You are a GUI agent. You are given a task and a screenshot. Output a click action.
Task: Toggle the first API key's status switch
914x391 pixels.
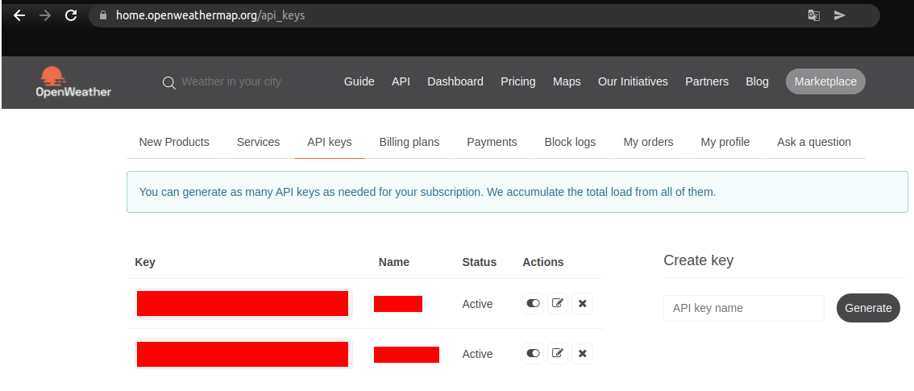(534, 304)
